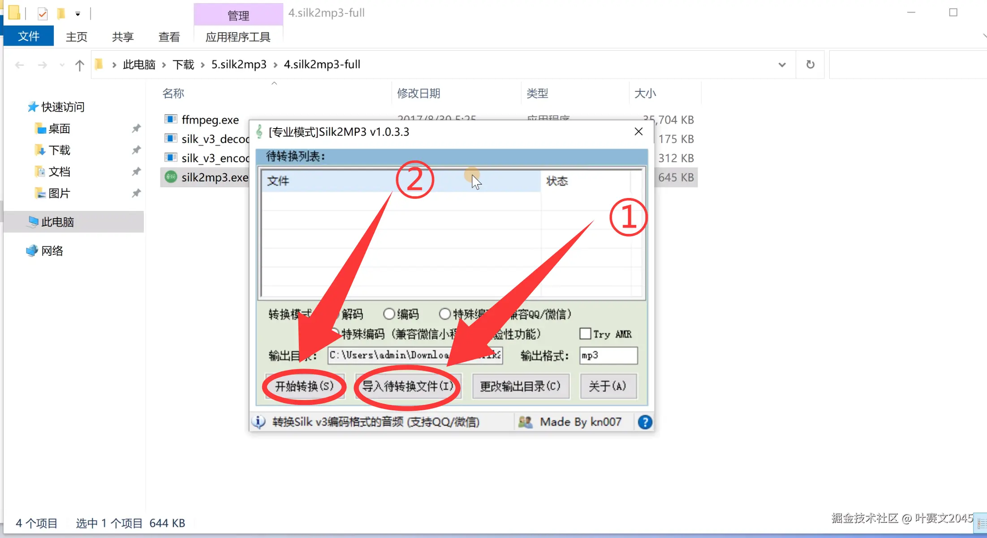Click the blue help question mark icon
This screenshot has height=538, width=987.
[645, 422]
